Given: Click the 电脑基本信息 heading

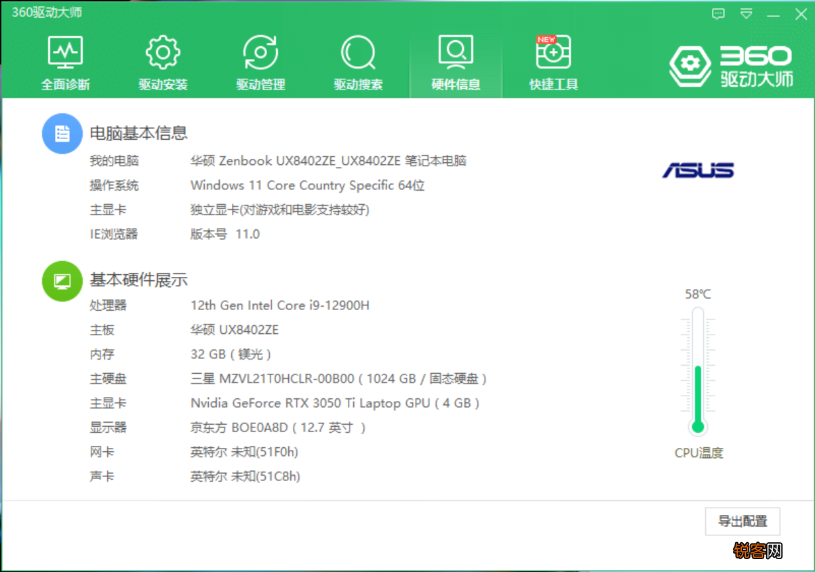Looking at the screenshot, I should point(139,133).
